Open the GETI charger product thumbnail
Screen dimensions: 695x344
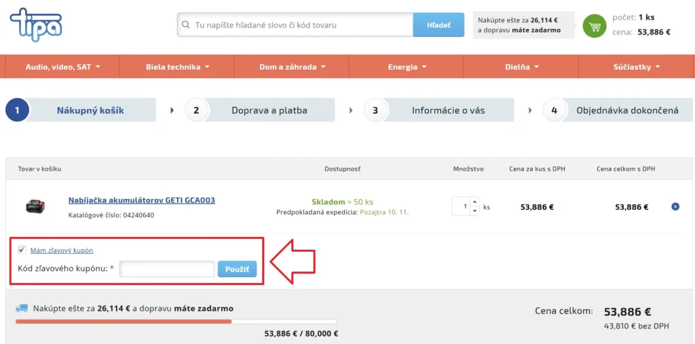click(x=35, y=206)
